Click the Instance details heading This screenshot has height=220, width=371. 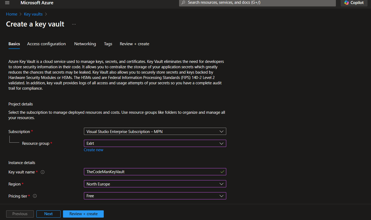(22, 163)
